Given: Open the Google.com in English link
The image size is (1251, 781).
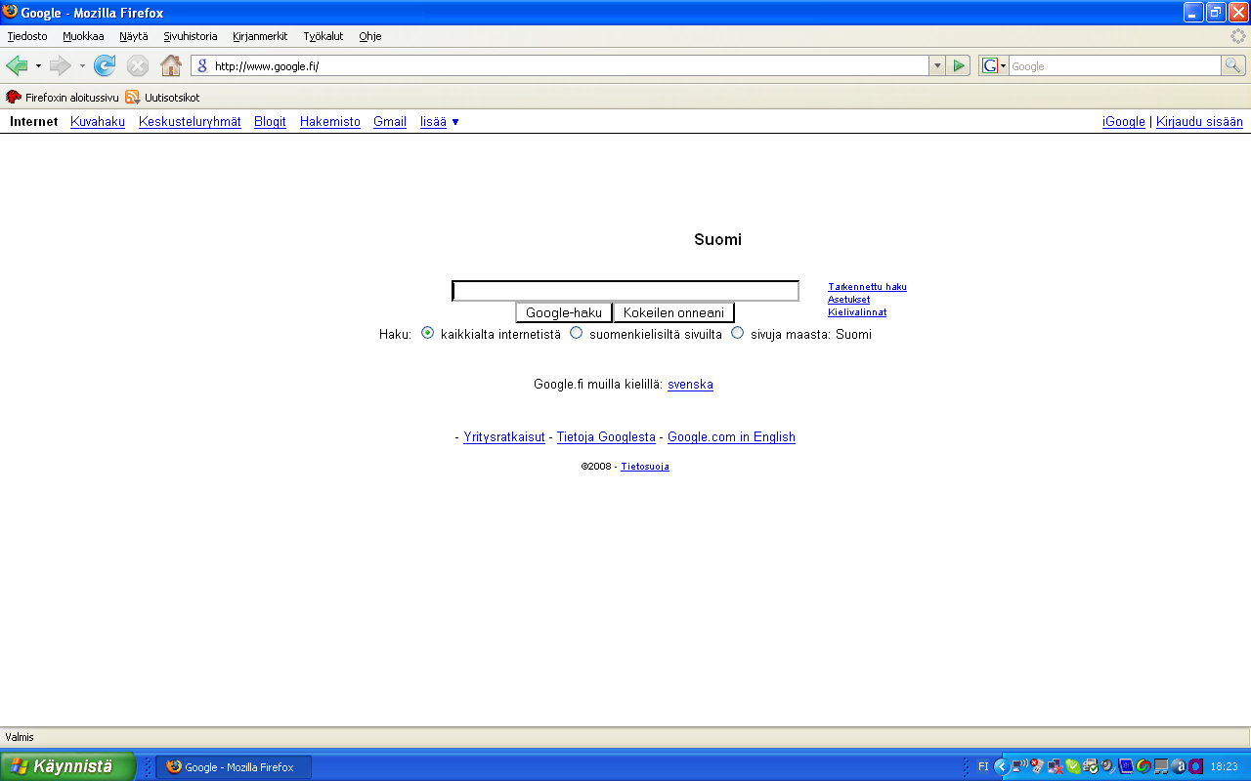Looking at the screenshot, I should pos(731,437).
